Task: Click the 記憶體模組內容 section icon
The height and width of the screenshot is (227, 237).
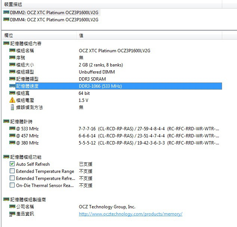Action: tap(6, 43)
